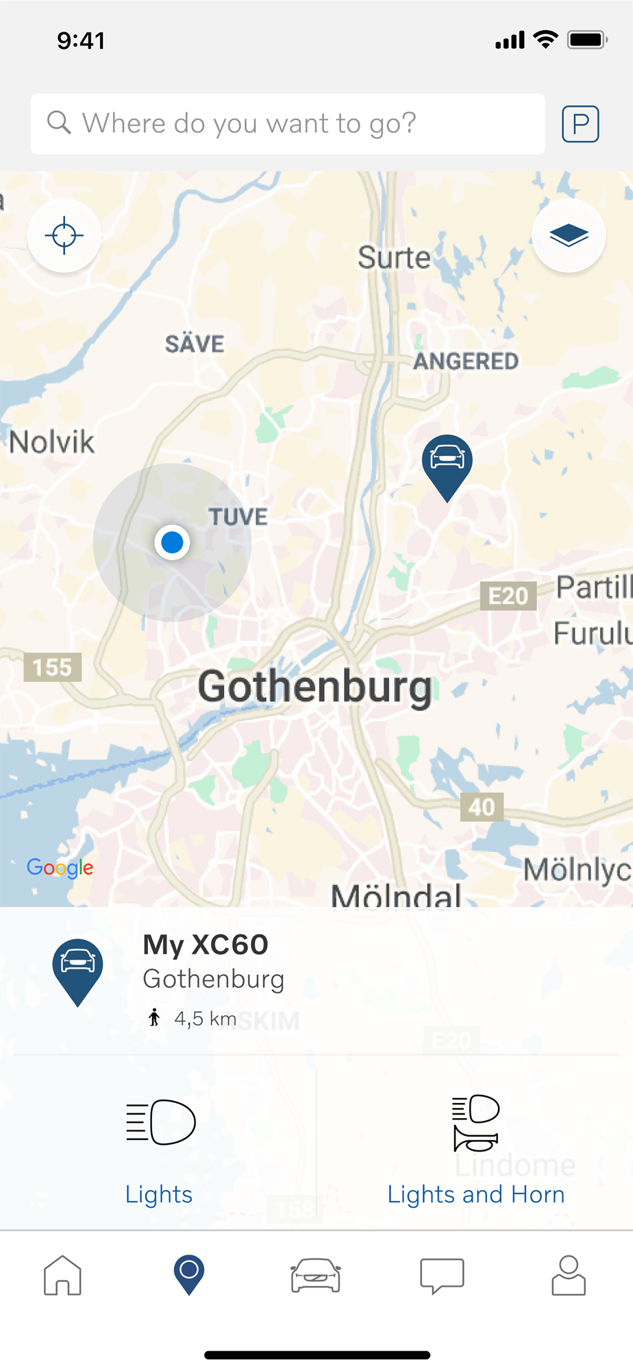The width and height of the screenshot is (633, 1371).
Task: Tap the search magnifier icon
Action: point(59,123)
